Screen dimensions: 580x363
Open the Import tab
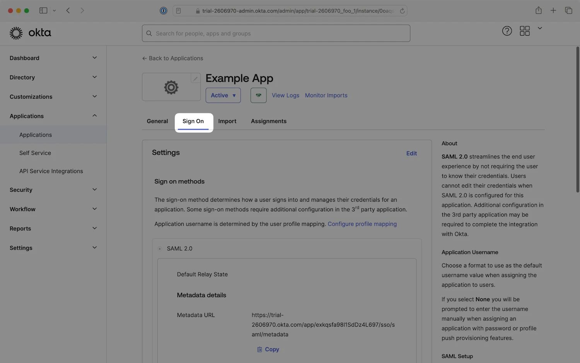[227, 121]
